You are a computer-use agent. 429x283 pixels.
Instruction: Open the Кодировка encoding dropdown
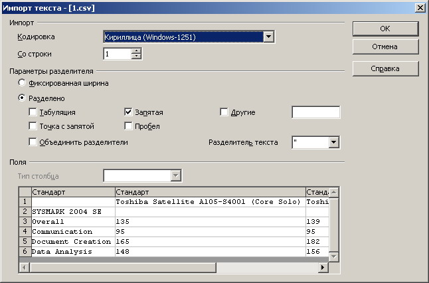pos(268,37)
